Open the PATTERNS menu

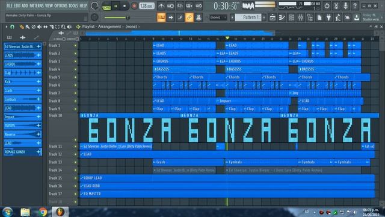37,5
